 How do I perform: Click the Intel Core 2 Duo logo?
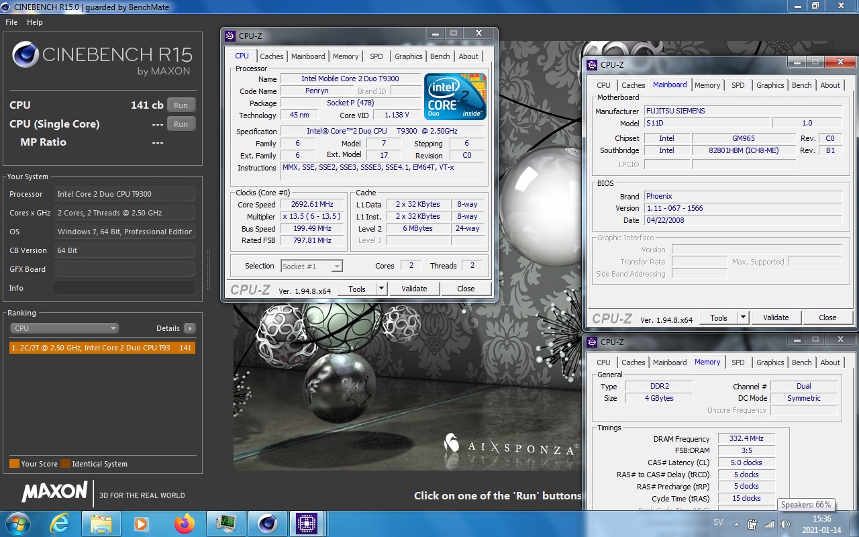[x=456, y=96]
